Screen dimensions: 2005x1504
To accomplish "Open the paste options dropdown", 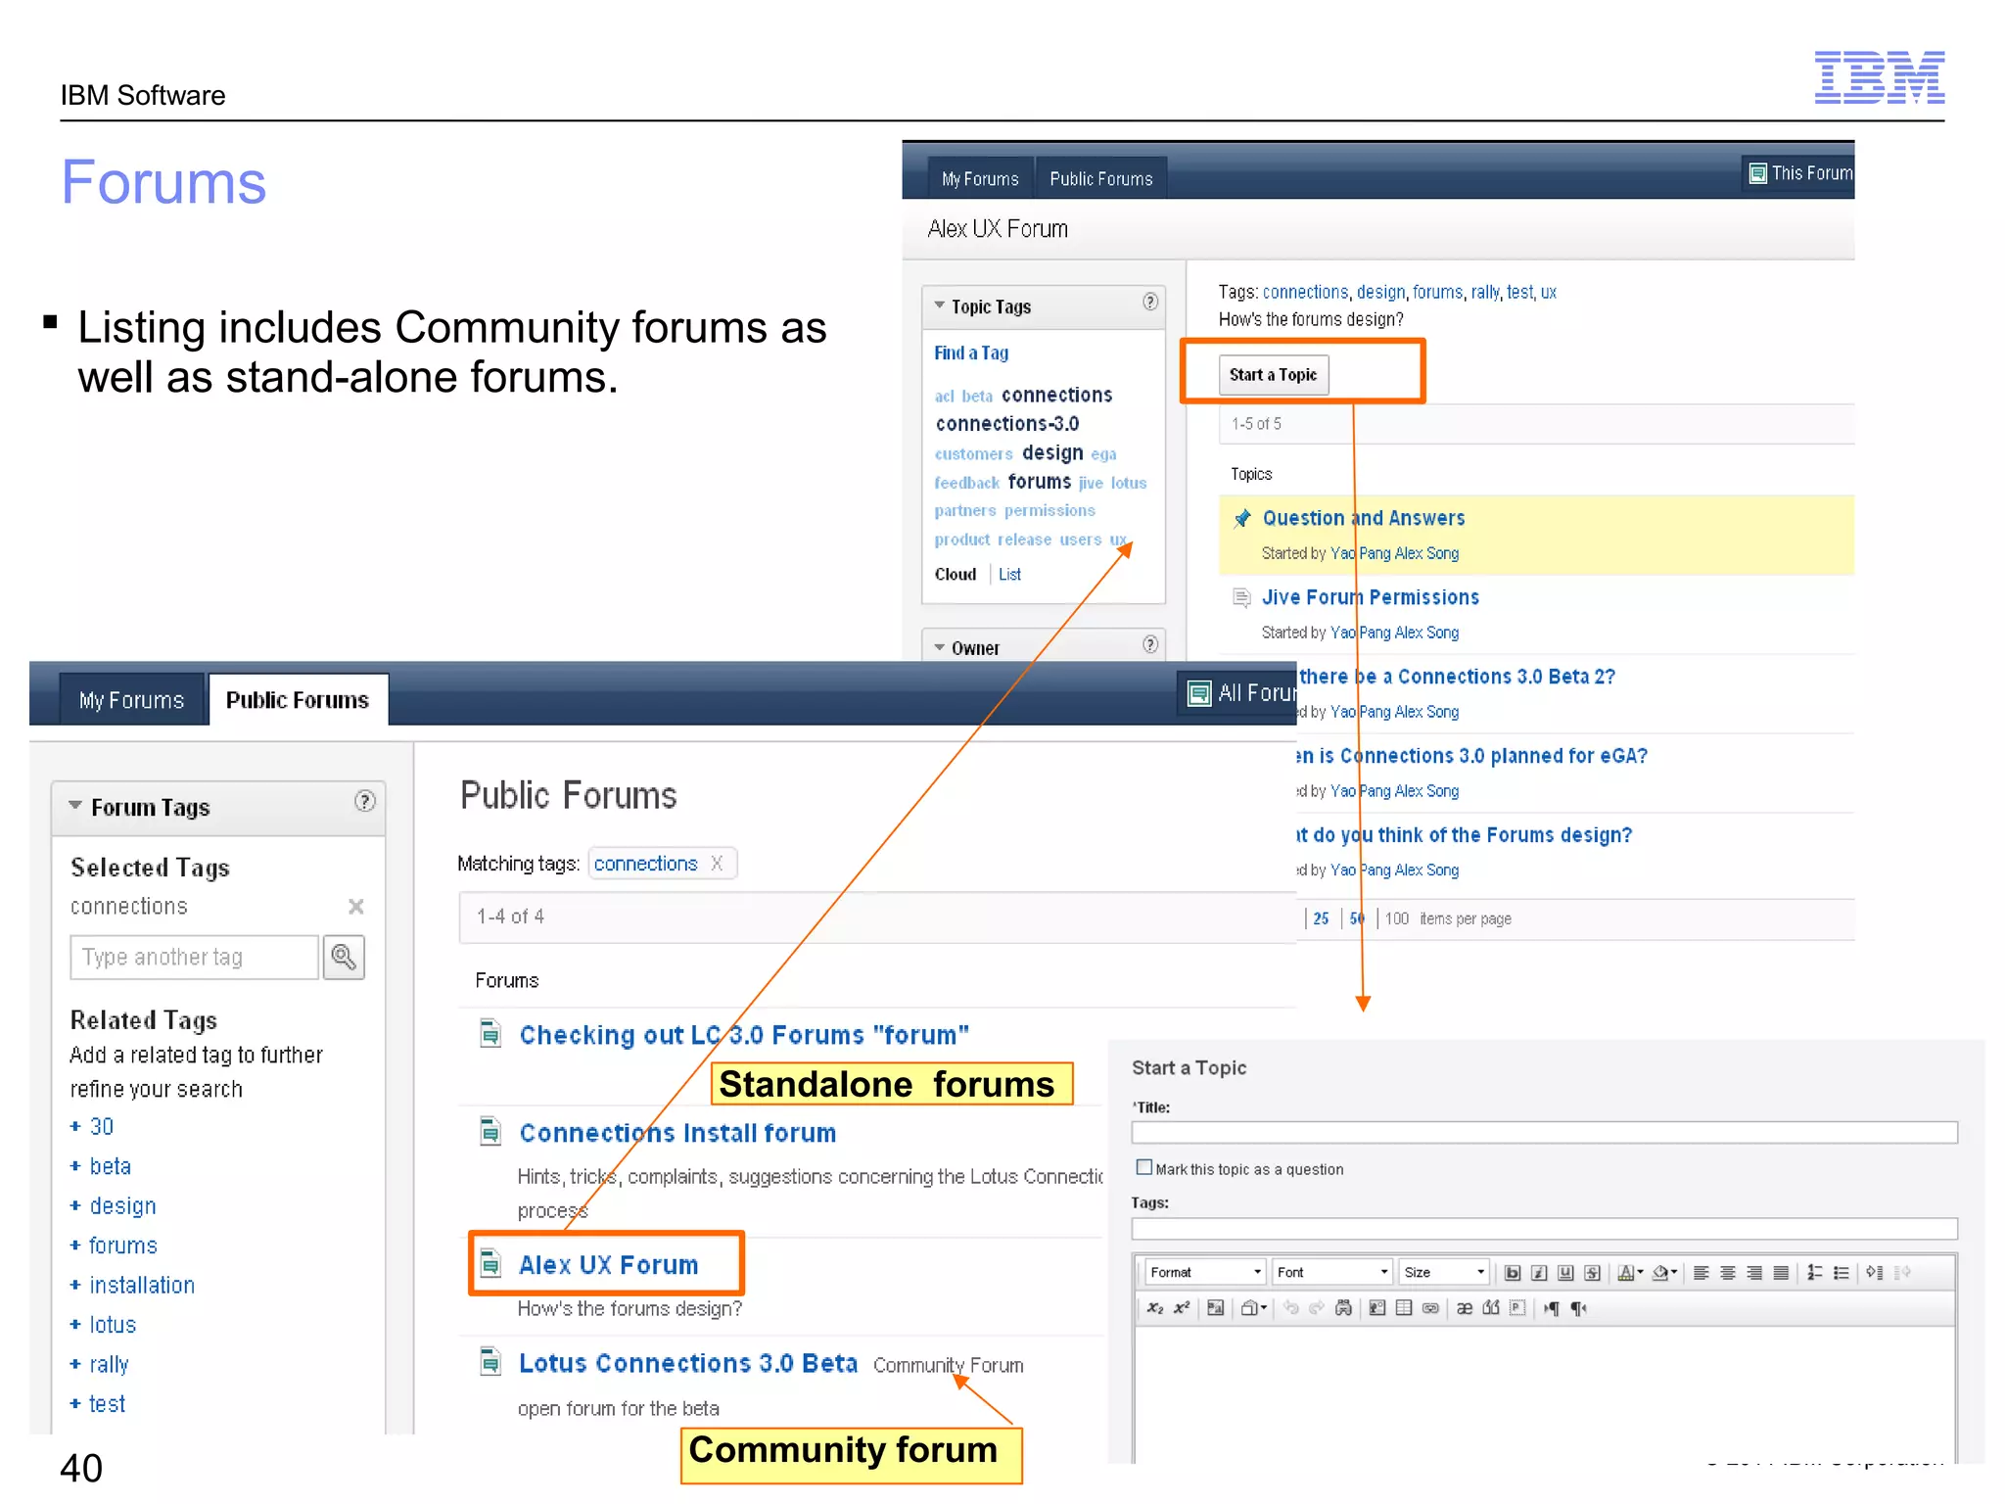I will (1254, 1307).
